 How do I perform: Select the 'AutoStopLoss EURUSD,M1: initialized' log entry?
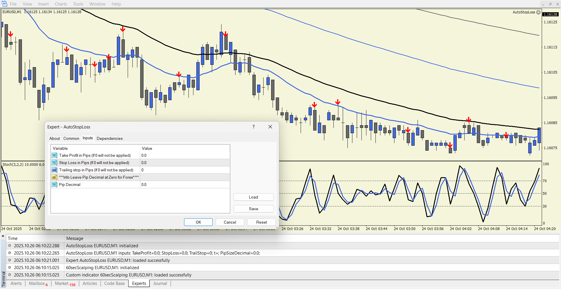[102, 246]
